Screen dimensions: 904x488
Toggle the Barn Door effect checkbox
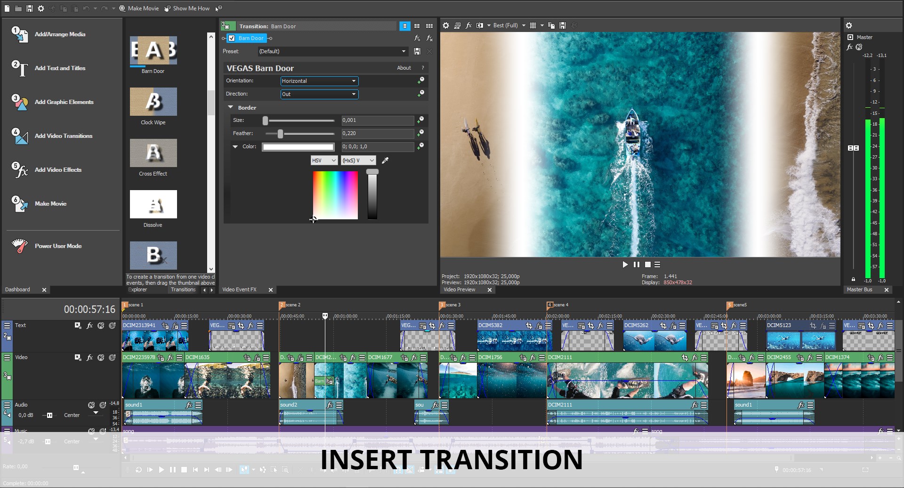[x=232, y=38]
